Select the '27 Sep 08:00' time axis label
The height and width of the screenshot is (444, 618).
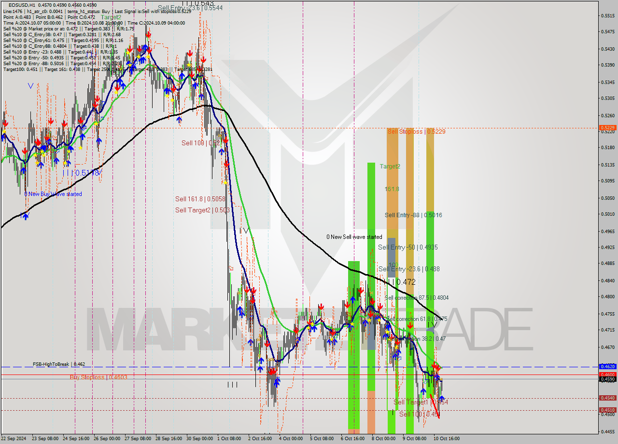point(138,439)
